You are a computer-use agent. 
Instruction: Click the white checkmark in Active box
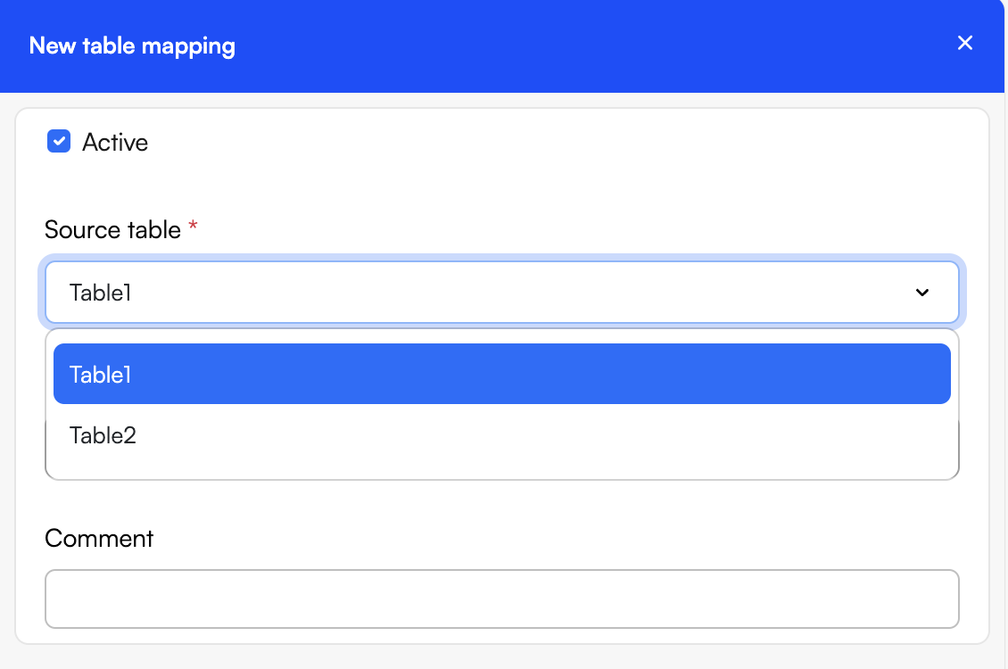click(x=59, y=142)
